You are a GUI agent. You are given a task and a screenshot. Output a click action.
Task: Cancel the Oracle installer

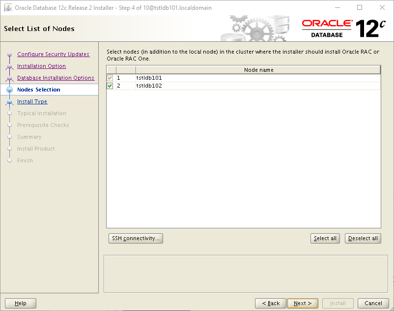(x=373, y=303)
